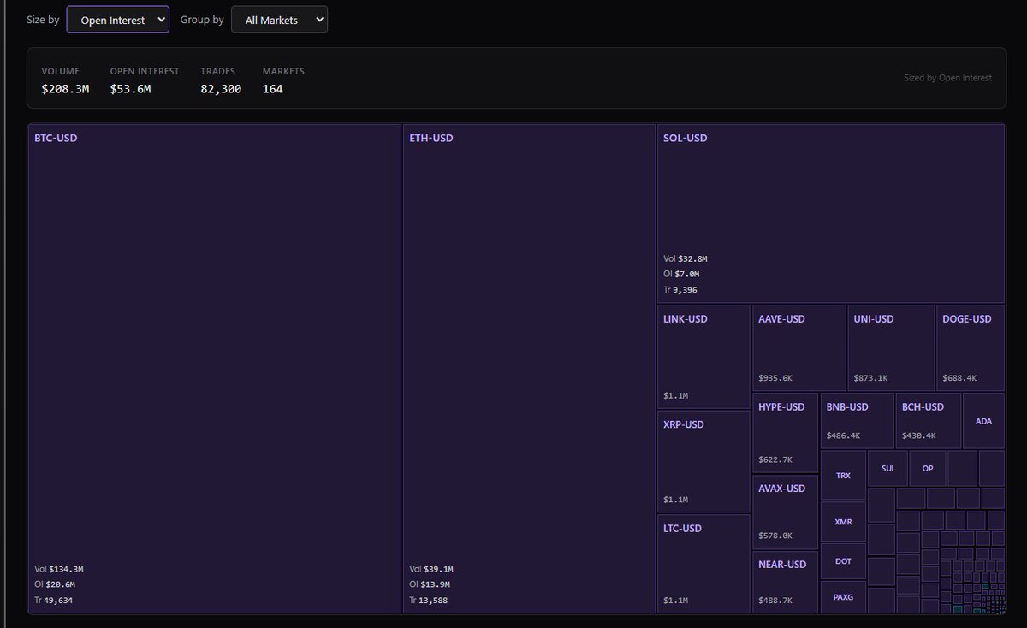Click the $1.1M value in XRP-USD
Viewport: 1027px width, 628px height.
click(676, 500)
